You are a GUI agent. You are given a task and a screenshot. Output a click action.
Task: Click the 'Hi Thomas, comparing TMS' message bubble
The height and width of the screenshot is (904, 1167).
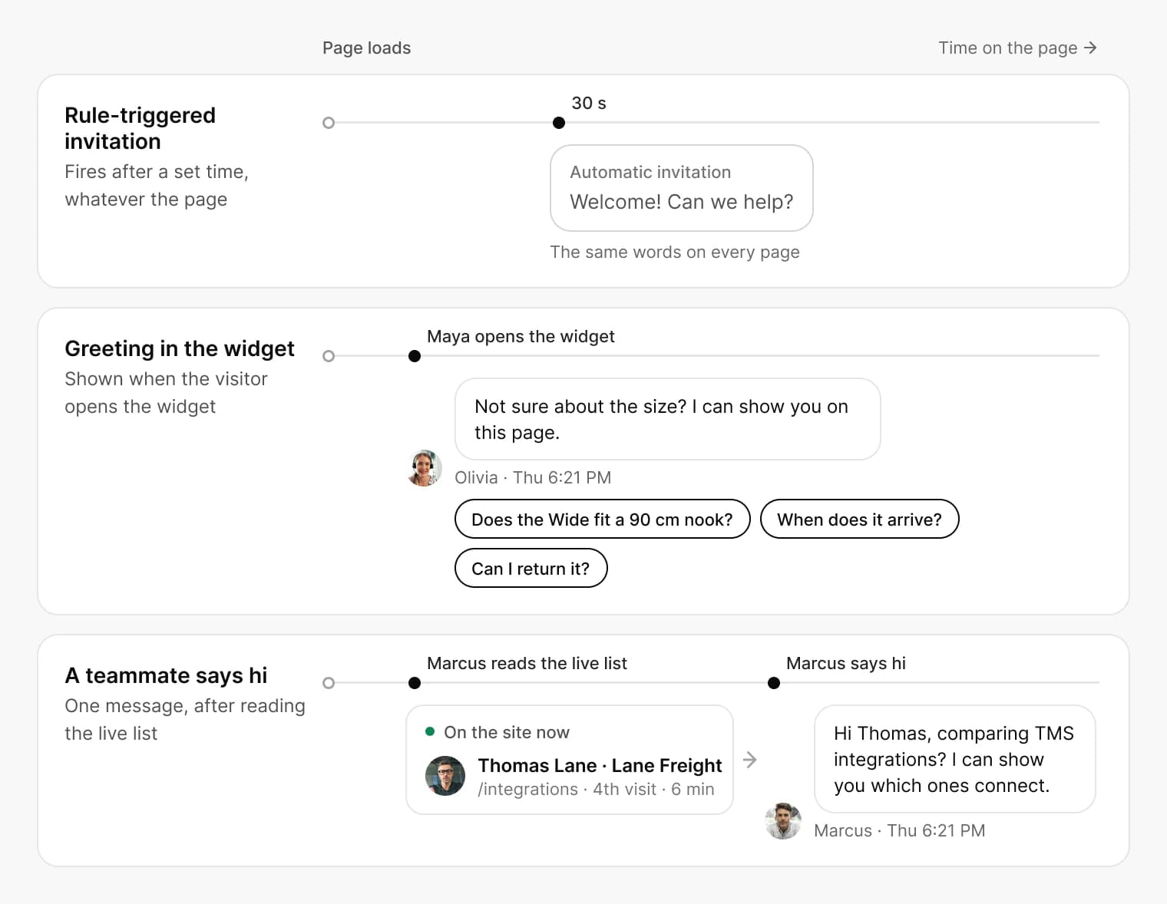click(x=954, y=759)
